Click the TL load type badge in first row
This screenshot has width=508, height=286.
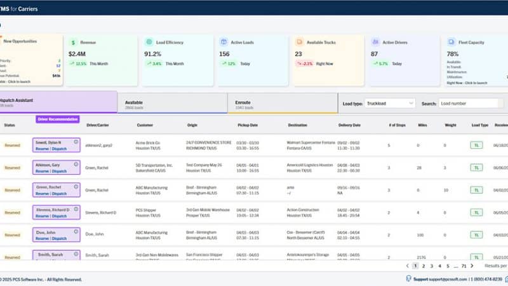(476, 146)
